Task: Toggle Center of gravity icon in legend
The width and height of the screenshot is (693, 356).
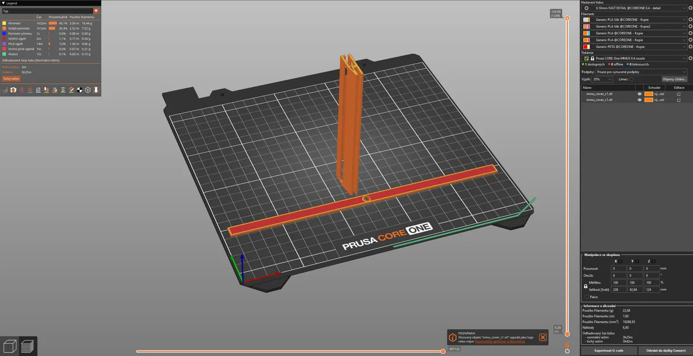Action: click(x=79, y=90)
